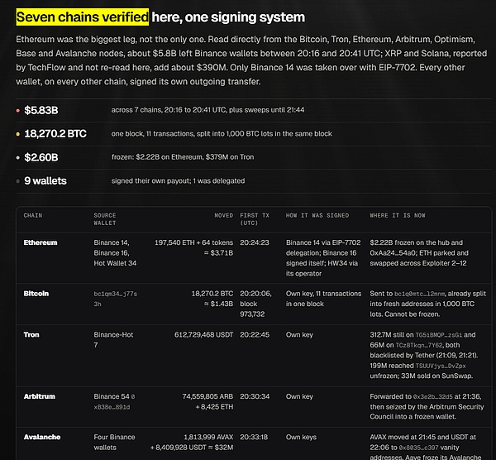Click the '0x8035…c397' vanity address

pos(418,448)
